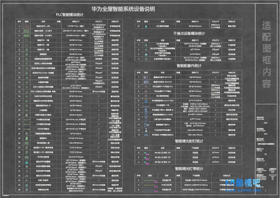Select the 智能中控屏 10.1英寸 legend icon
The image size is (280, 198).
27,30
